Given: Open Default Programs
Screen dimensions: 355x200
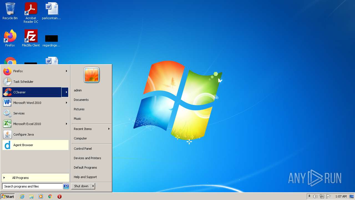Looking at the screenshot, I should coord(85,167).
